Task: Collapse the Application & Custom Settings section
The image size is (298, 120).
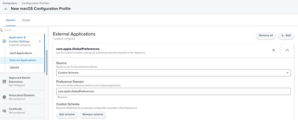Action: 40,41
